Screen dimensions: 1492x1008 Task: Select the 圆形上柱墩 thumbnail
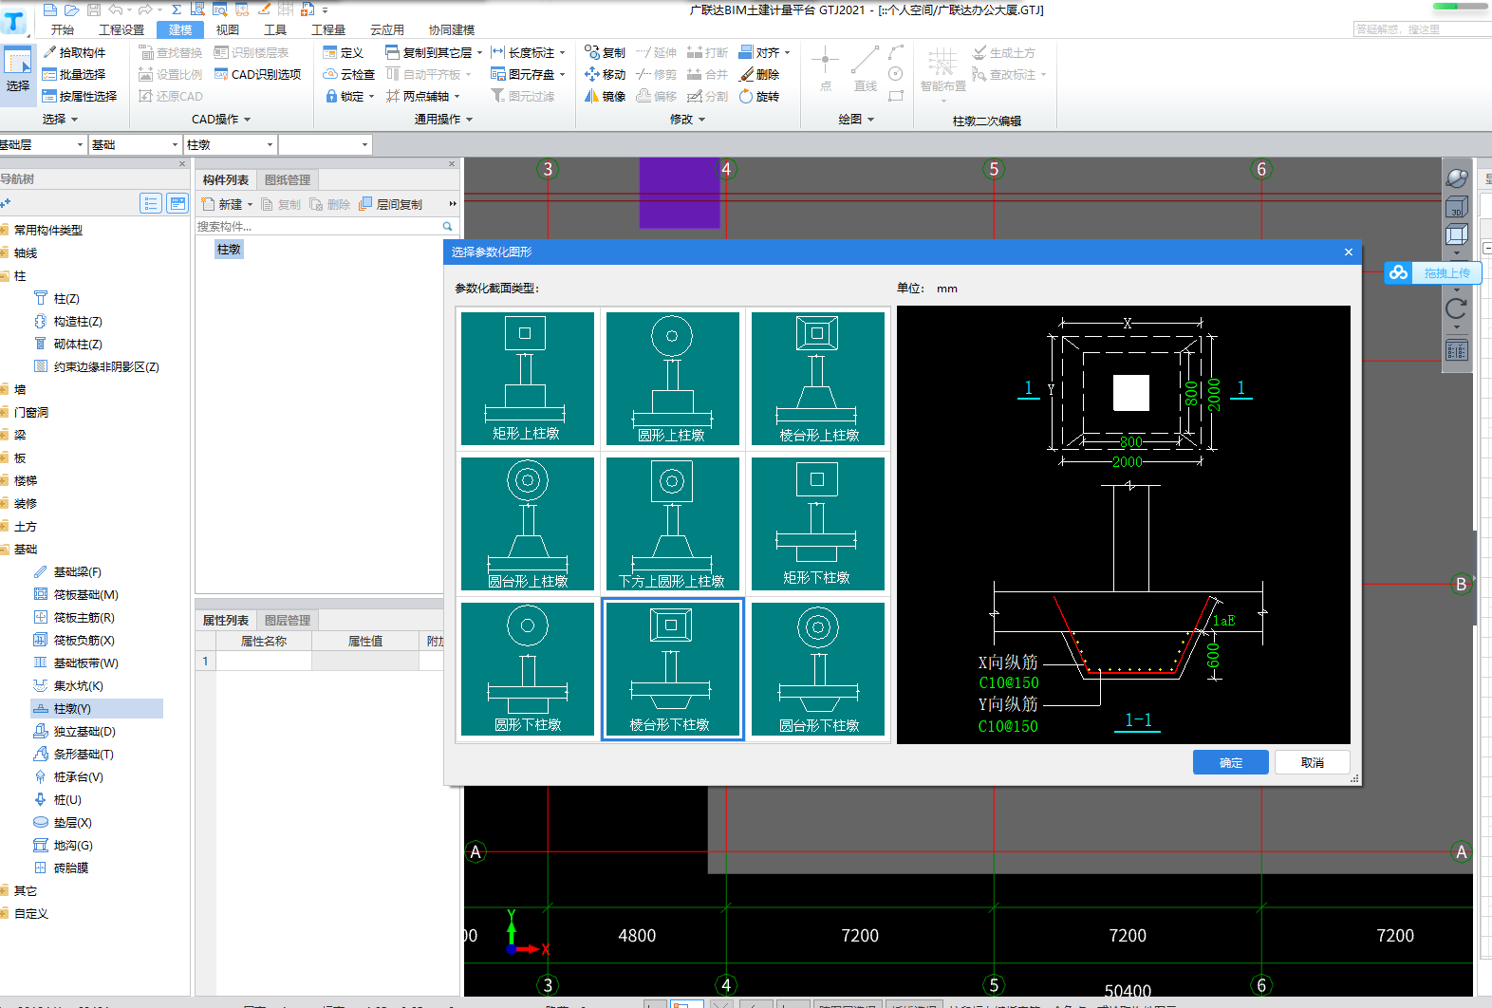pos(672,379)
